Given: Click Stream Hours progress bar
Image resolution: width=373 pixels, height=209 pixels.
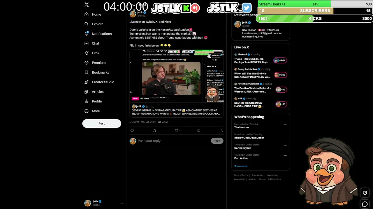Looking at the screenshot, I should point(315,4).
